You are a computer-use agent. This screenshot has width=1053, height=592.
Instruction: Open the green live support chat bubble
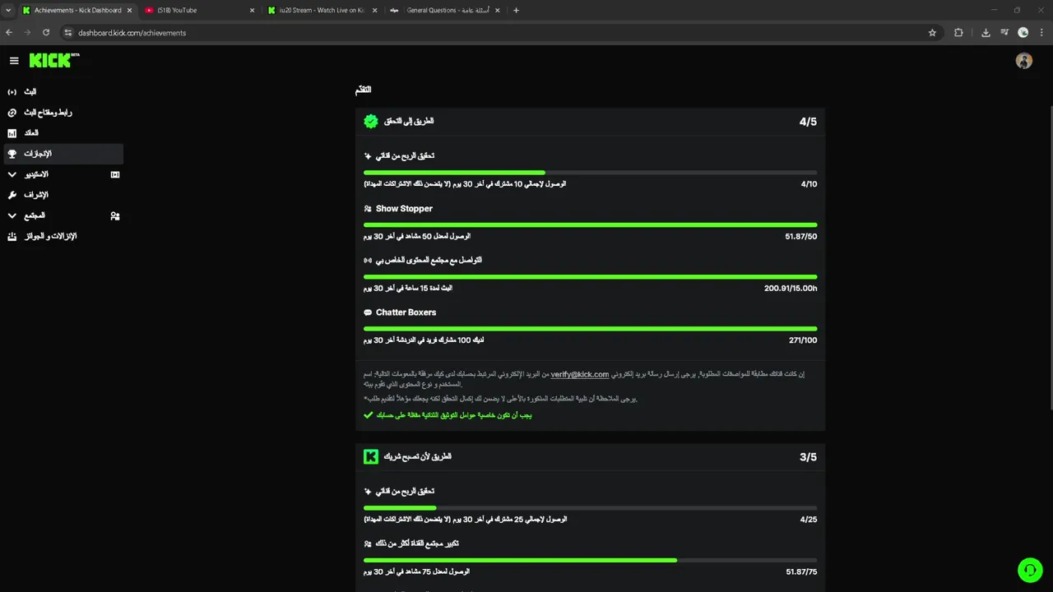[x=1029, y=570]
